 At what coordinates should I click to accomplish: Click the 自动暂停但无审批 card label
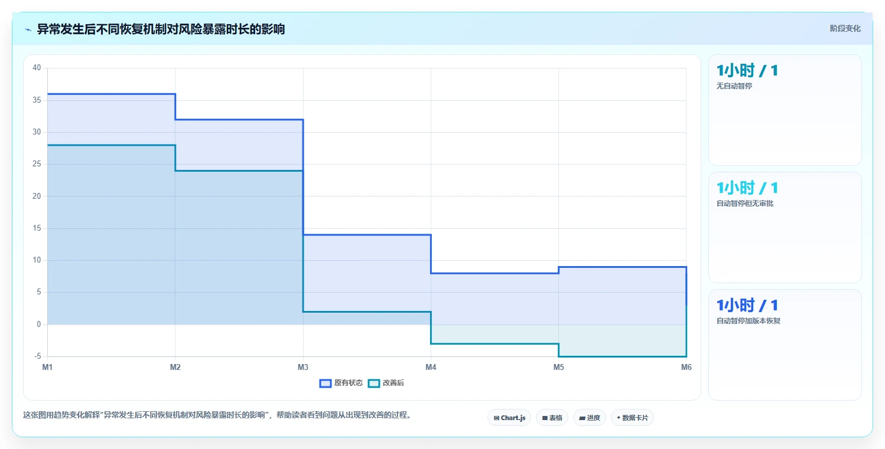[744, 204]
